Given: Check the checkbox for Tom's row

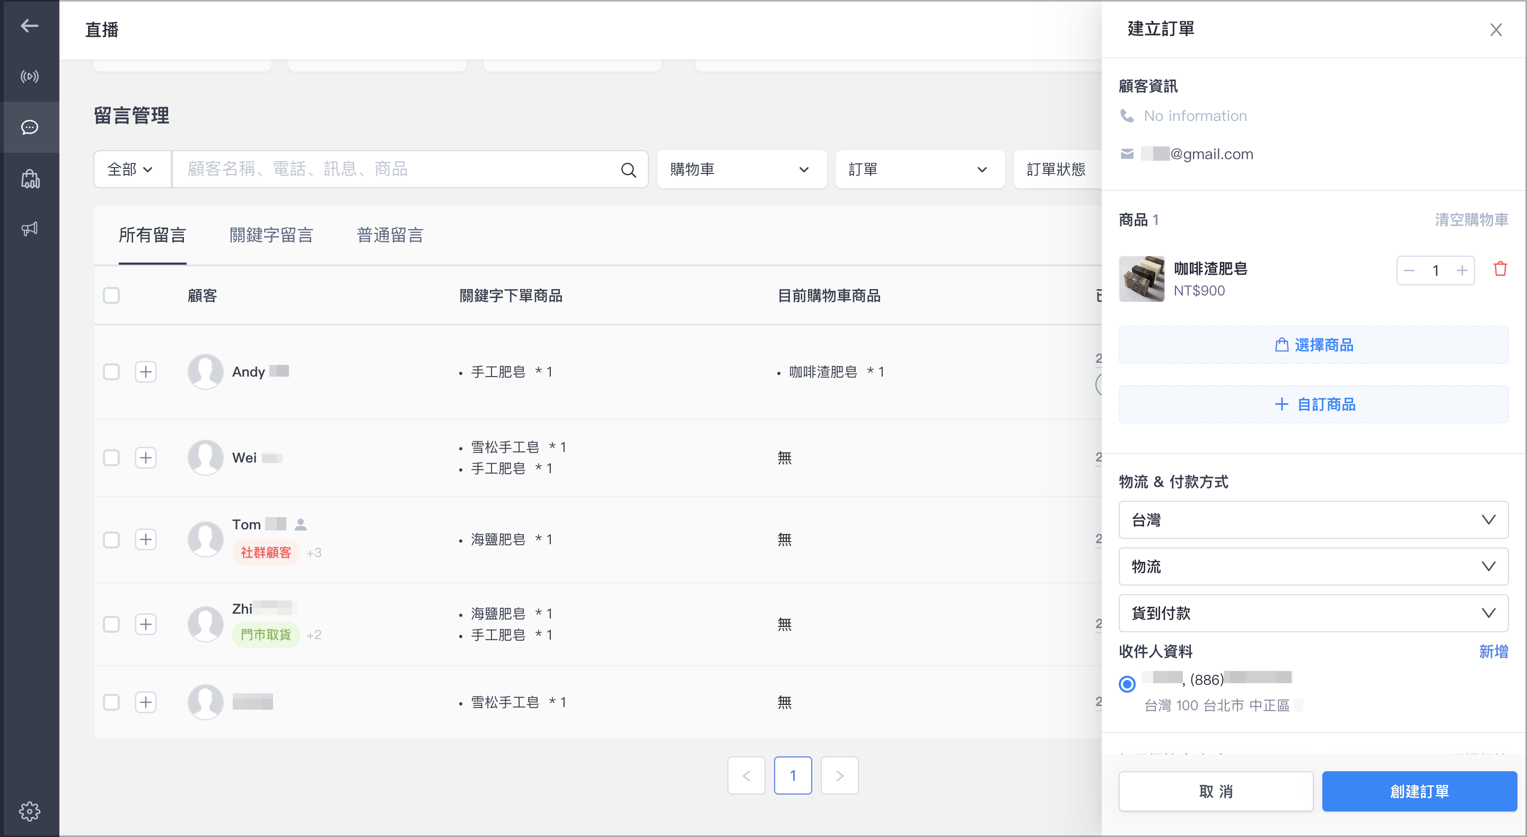Looking at the screenshot, I should tap(111, 539).
